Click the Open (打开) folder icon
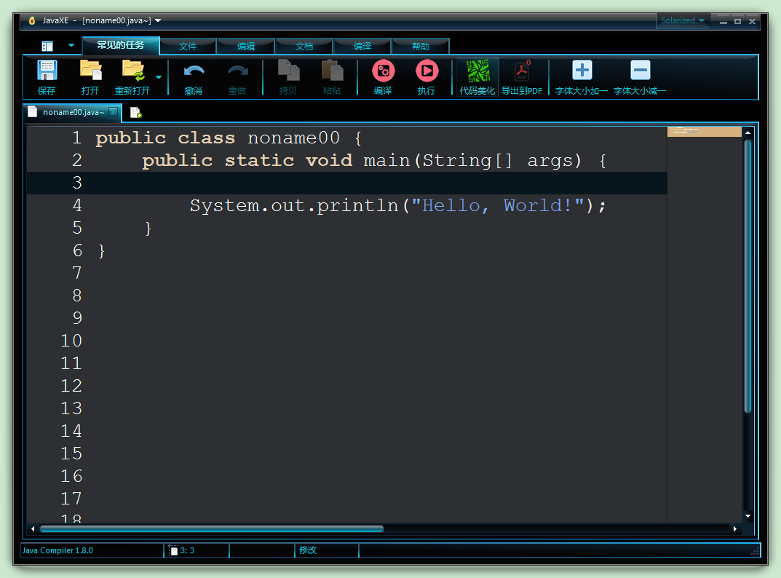781x578 pixels. coord(90,71)
